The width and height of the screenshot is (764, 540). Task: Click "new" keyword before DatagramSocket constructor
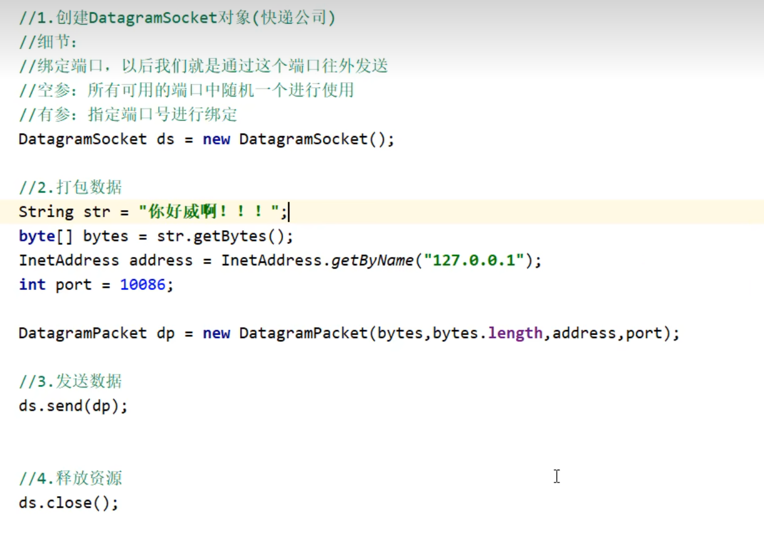point(216,139)
